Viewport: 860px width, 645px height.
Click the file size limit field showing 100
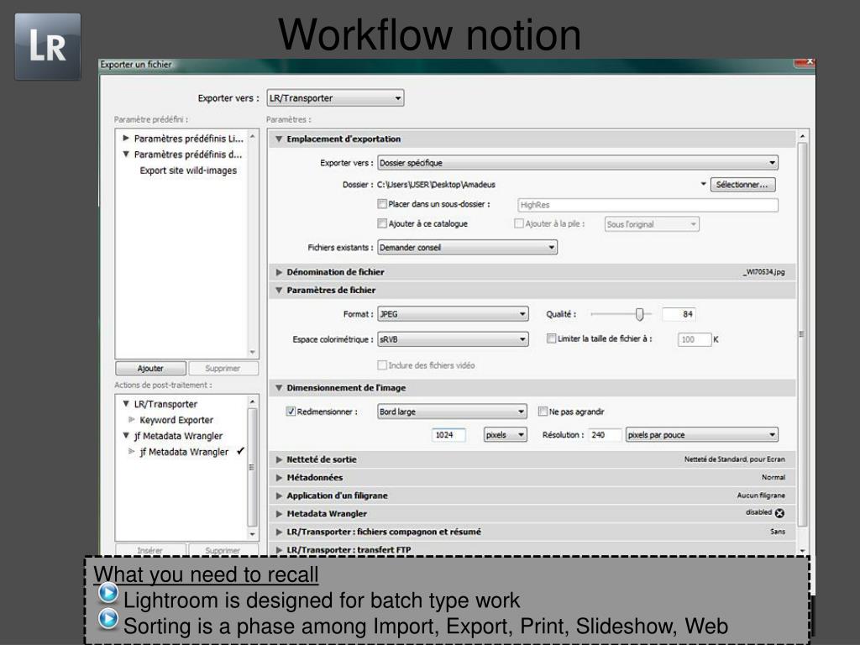coord(695,339)
